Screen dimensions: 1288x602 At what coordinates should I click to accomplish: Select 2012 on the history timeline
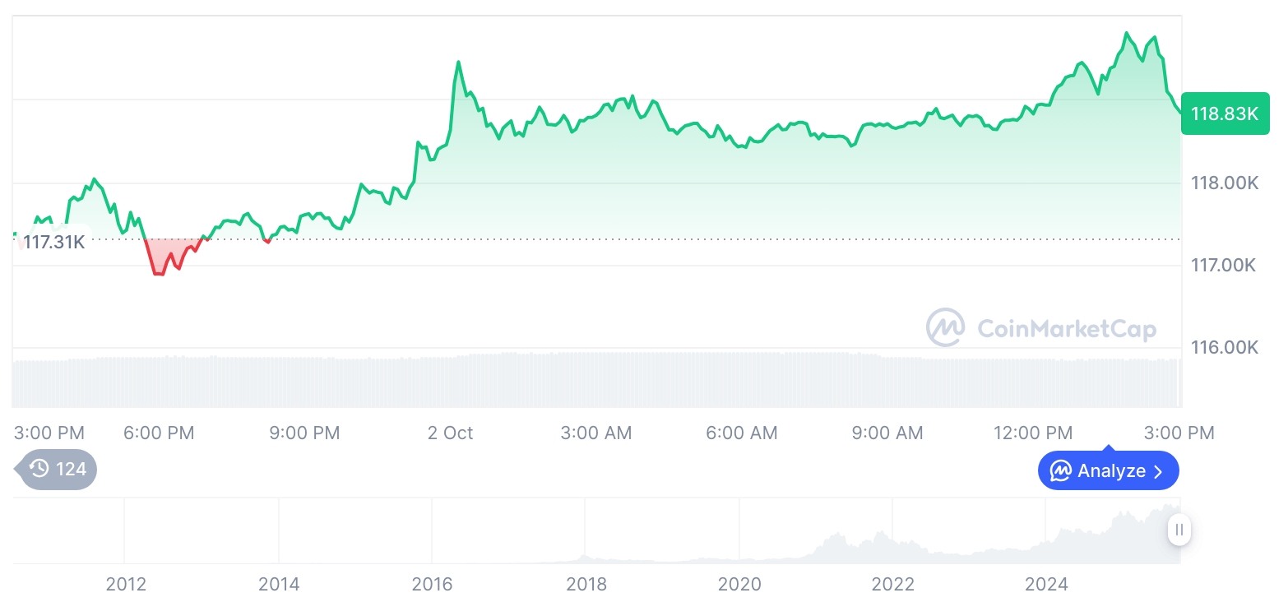[126, 585]
